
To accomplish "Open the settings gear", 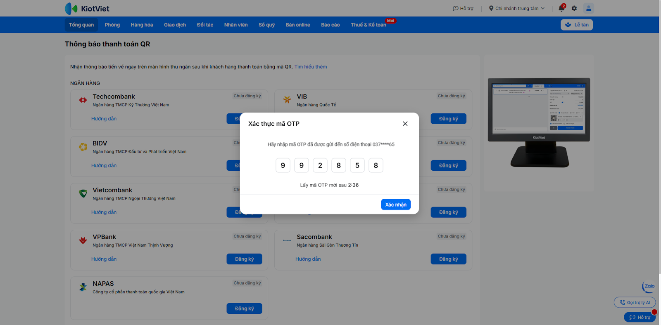I will point(574,8).
